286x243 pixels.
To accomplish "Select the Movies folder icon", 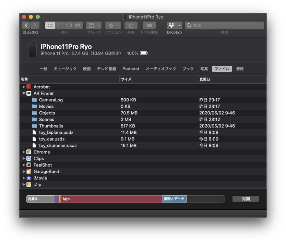I will coord(34,106).
